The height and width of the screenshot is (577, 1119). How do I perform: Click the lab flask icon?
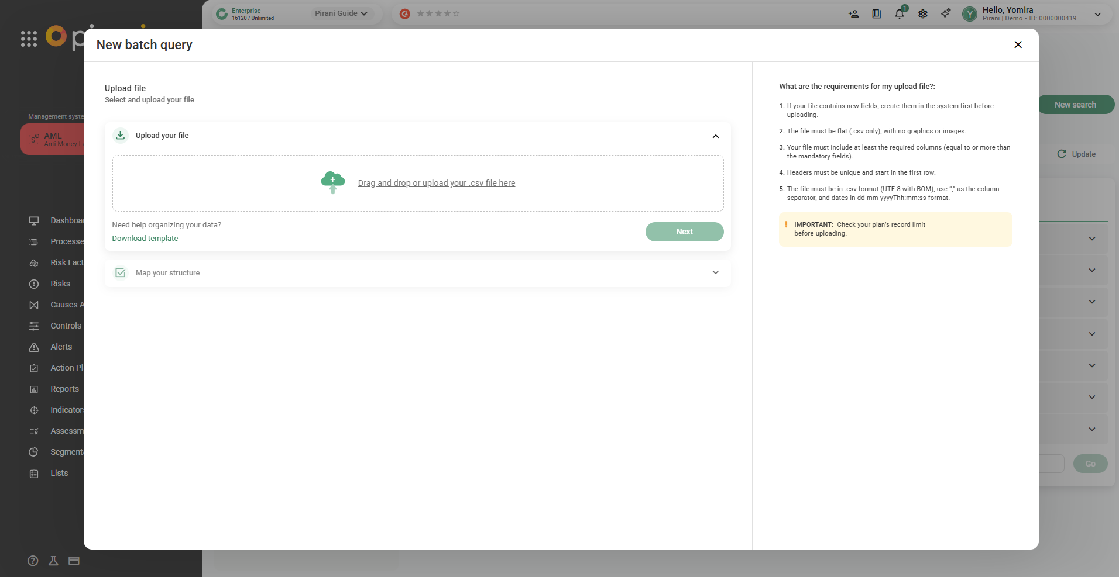pyautogui.click(x=53, y=561)
